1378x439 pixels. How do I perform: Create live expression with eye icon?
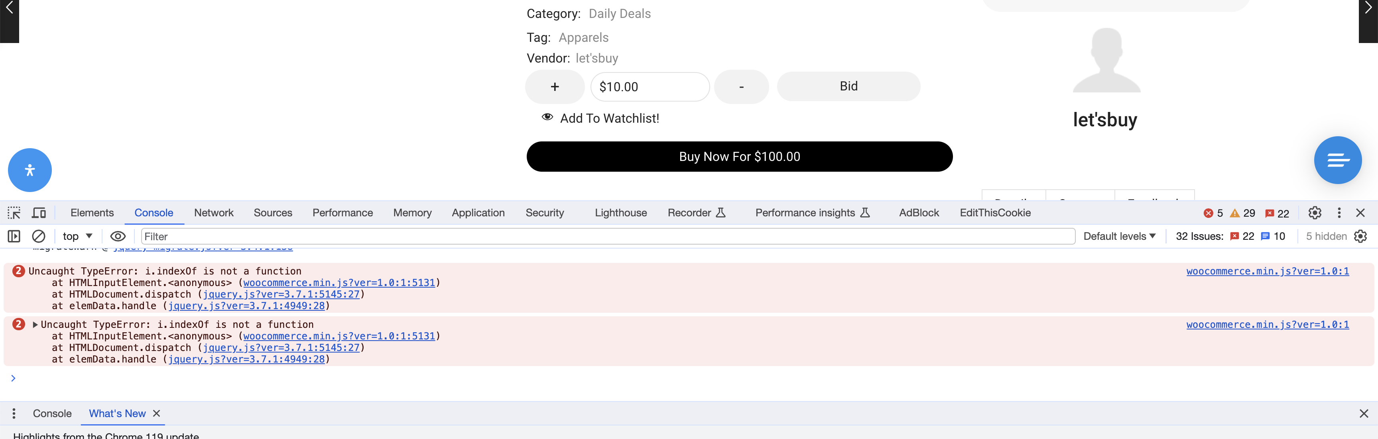click(x=118, y=236)
